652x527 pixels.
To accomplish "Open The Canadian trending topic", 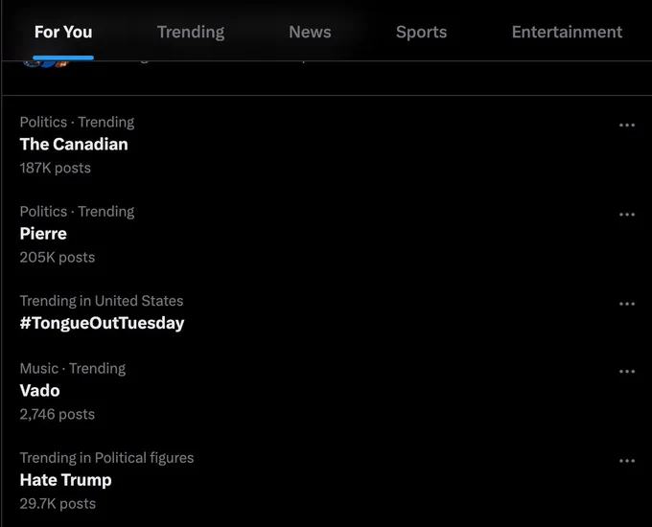I will [74, 145].
